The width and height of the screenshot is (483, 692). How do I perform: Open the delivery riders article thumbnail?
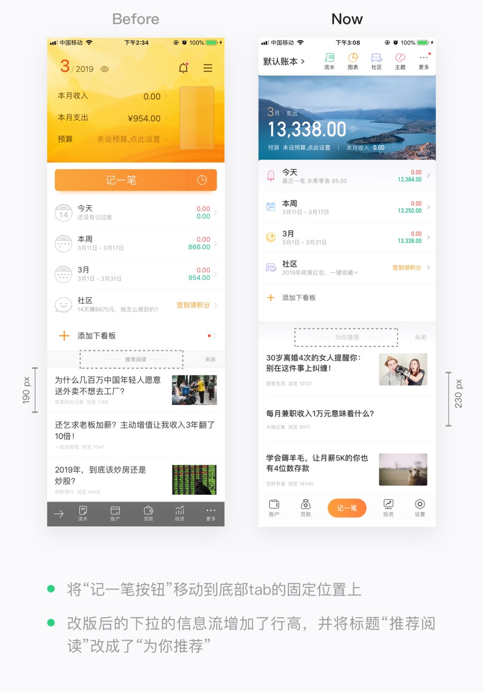coord(194,390)
